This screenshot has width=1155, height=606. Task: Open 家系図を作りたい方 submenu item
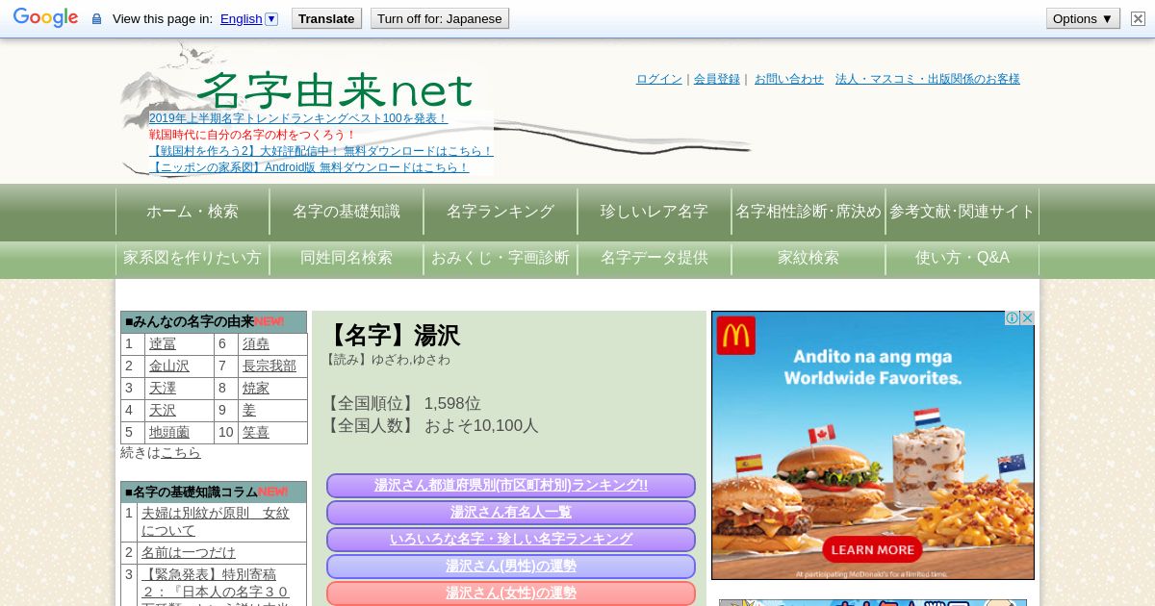click(192, 258)
